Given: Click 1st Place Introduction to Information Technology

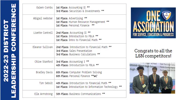Looking at the screenshot, I should (x=89, y=87).
